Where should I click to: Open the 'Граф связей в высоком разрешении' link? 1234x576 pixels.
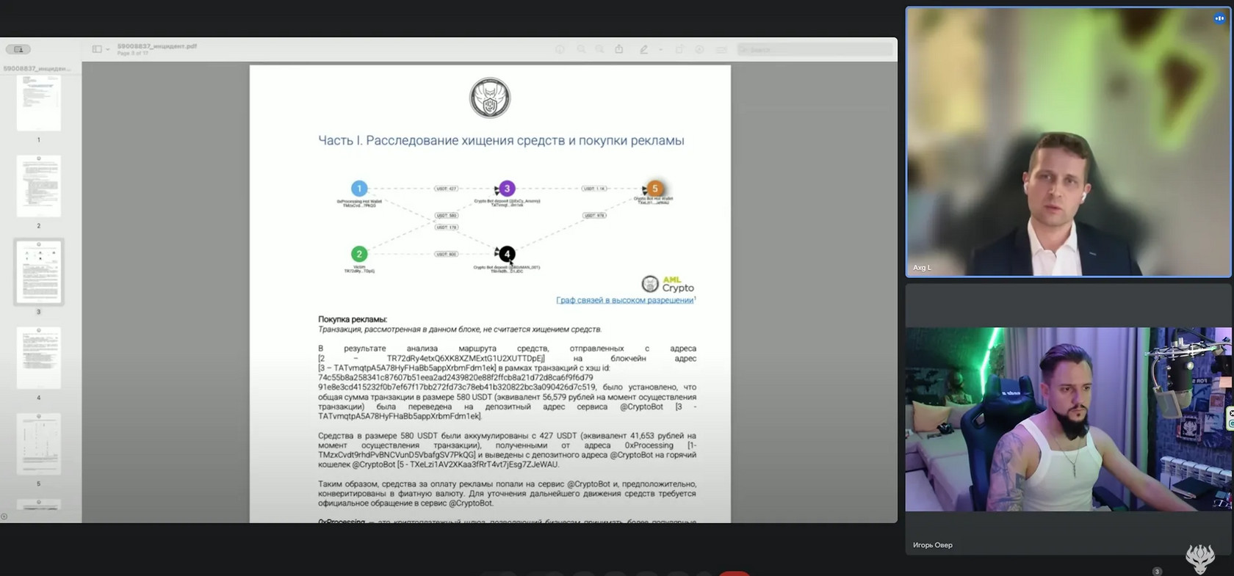tap(624, 300)
